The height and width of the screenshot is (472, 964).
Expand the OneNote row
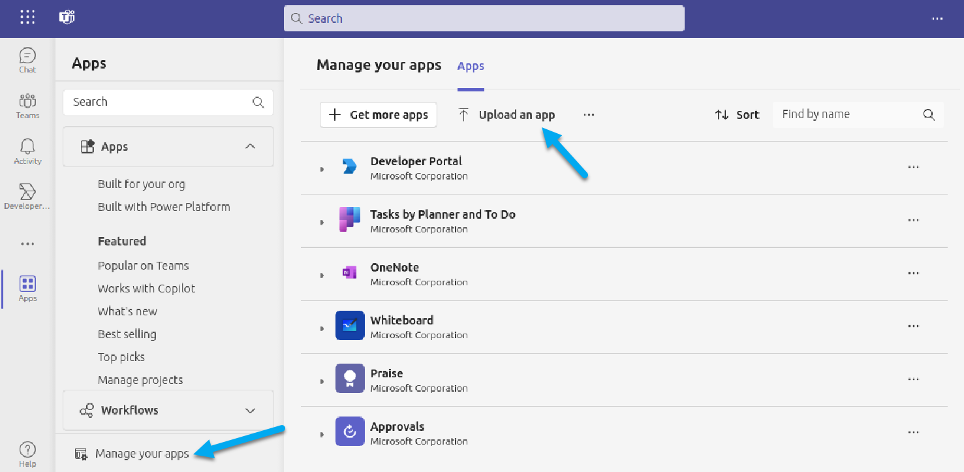point(322,275)
